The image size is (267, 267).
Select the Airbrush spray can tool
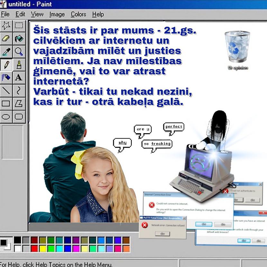click(x=6, y=78)
